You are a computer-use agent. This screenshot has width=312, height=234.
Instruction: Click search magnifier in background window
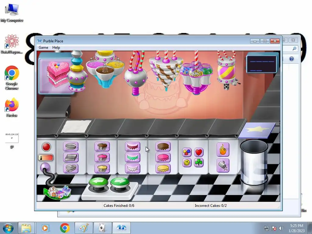(x=295, y=48)
